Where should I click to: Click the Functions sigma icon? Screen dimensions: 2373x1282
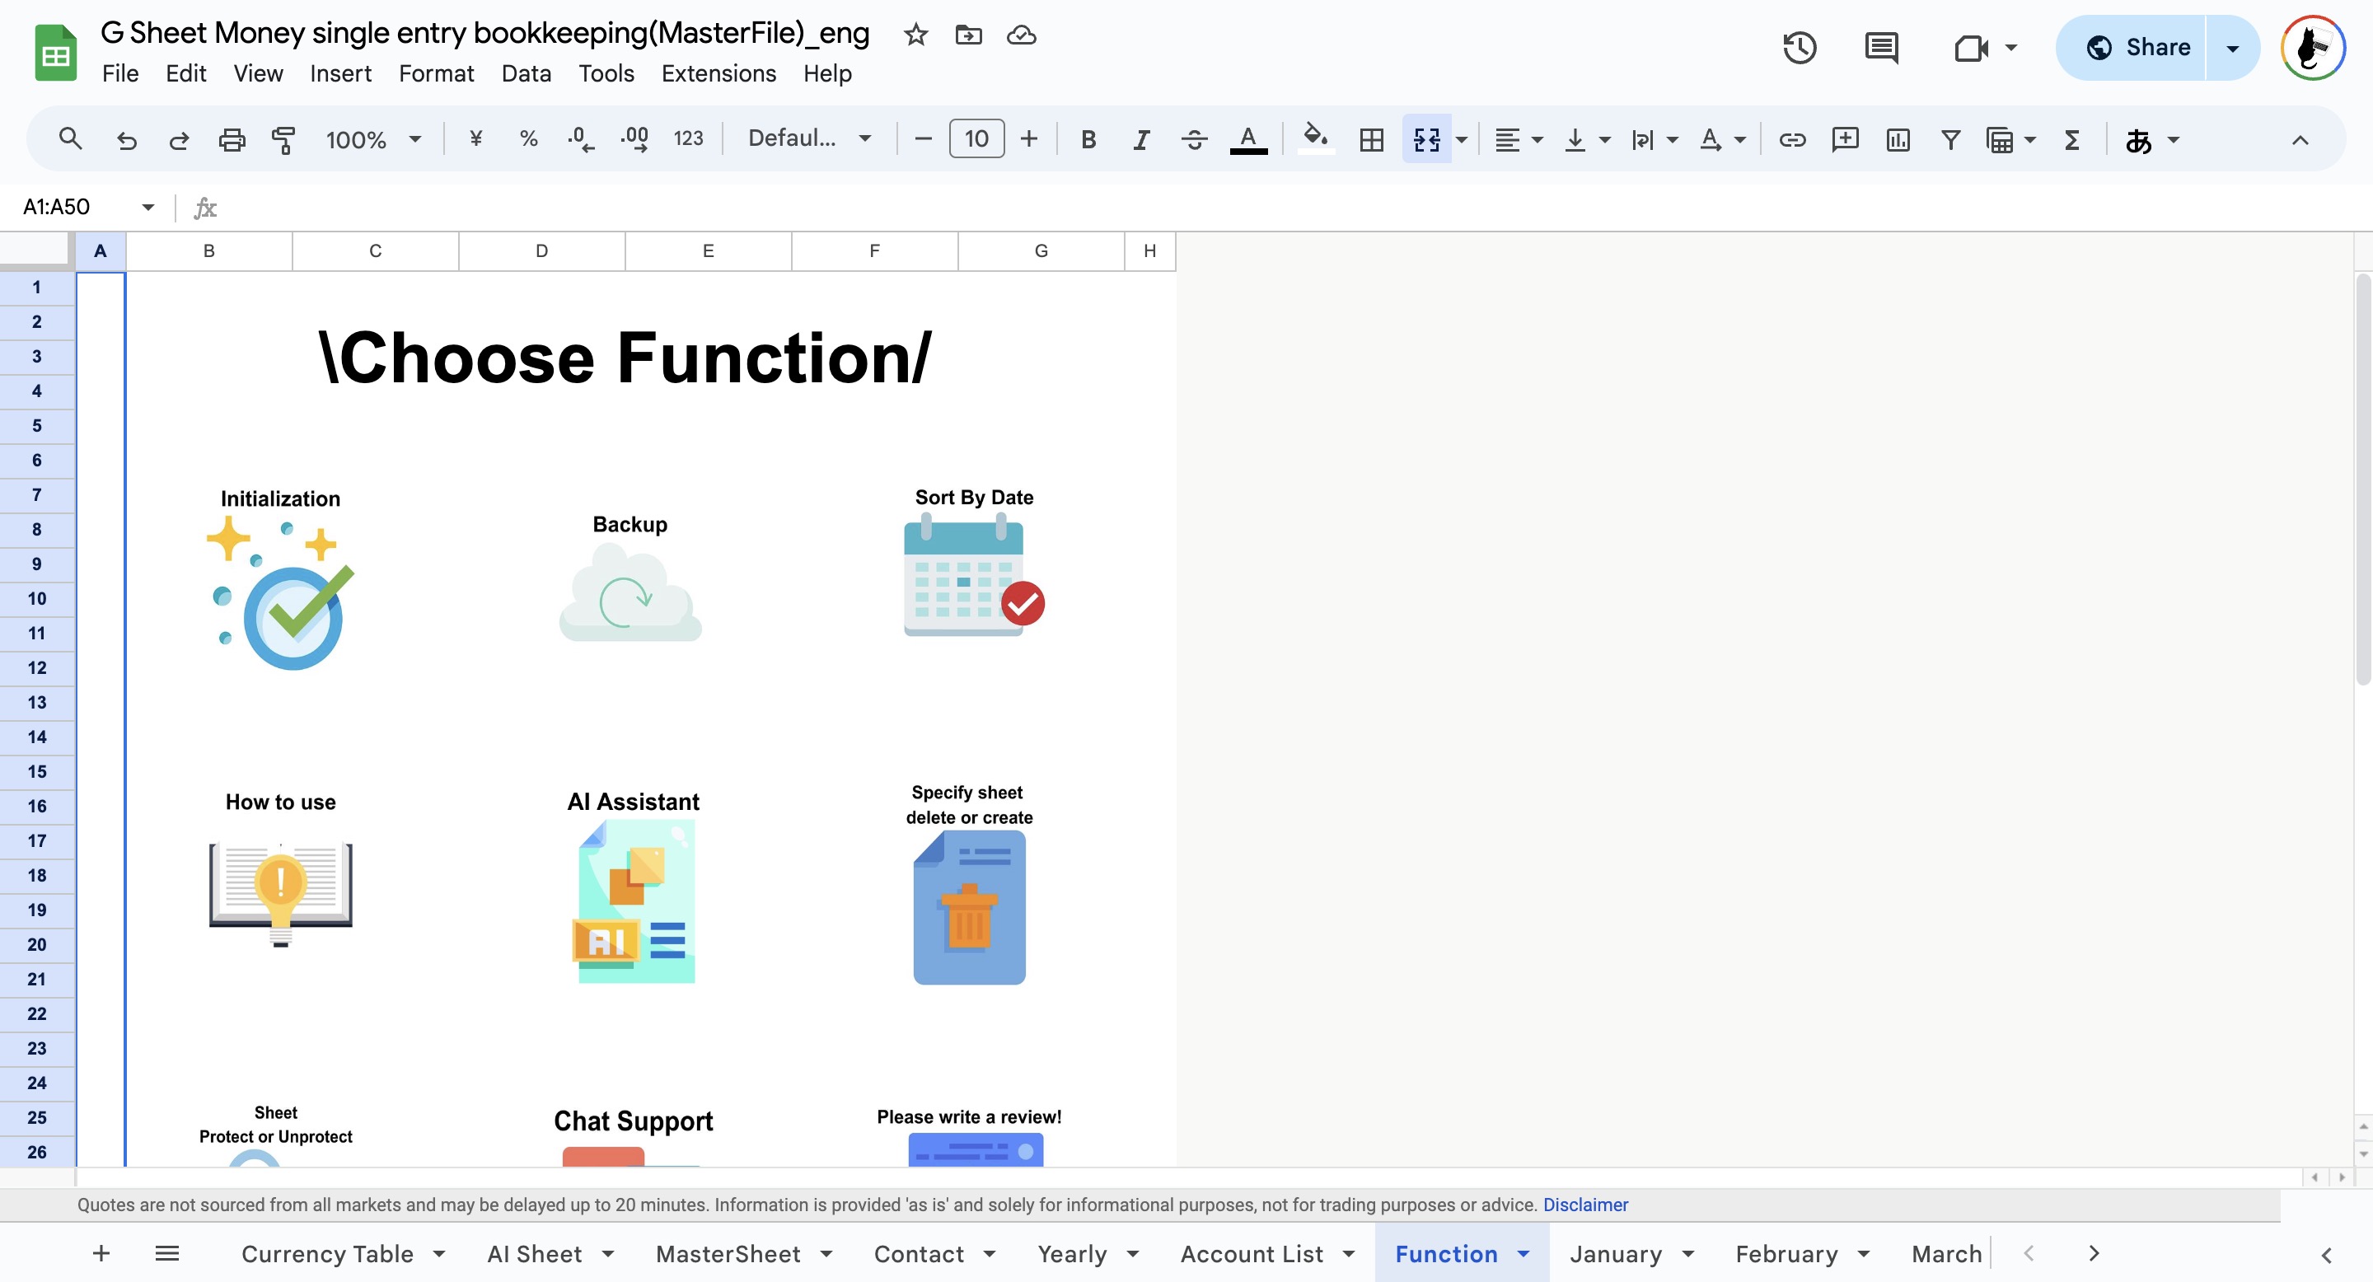tap(2071, 140)
